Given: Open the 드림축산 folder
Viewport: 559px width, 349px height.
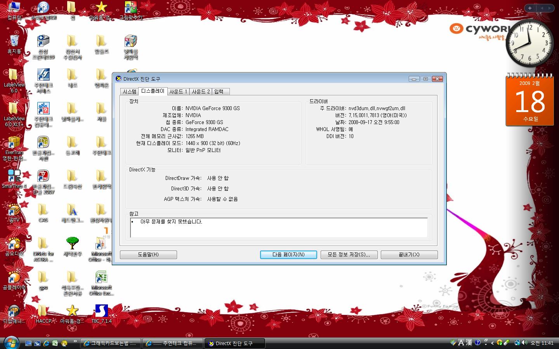Looking at the screenshot, I should [73, 179].
